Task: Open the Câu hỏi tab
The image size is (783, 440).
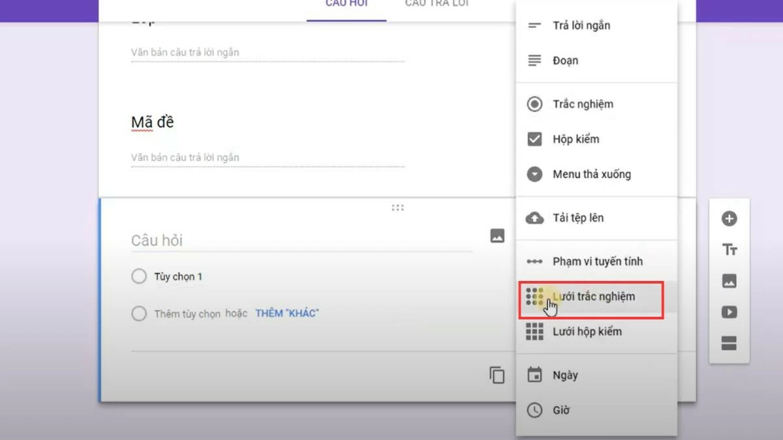Action: click(x=345, y=4)
